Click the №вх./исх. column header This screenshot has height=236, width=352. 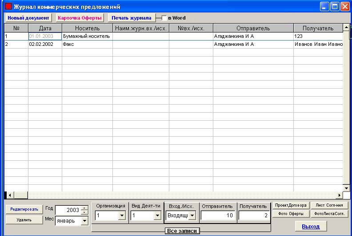coord(191,28)
